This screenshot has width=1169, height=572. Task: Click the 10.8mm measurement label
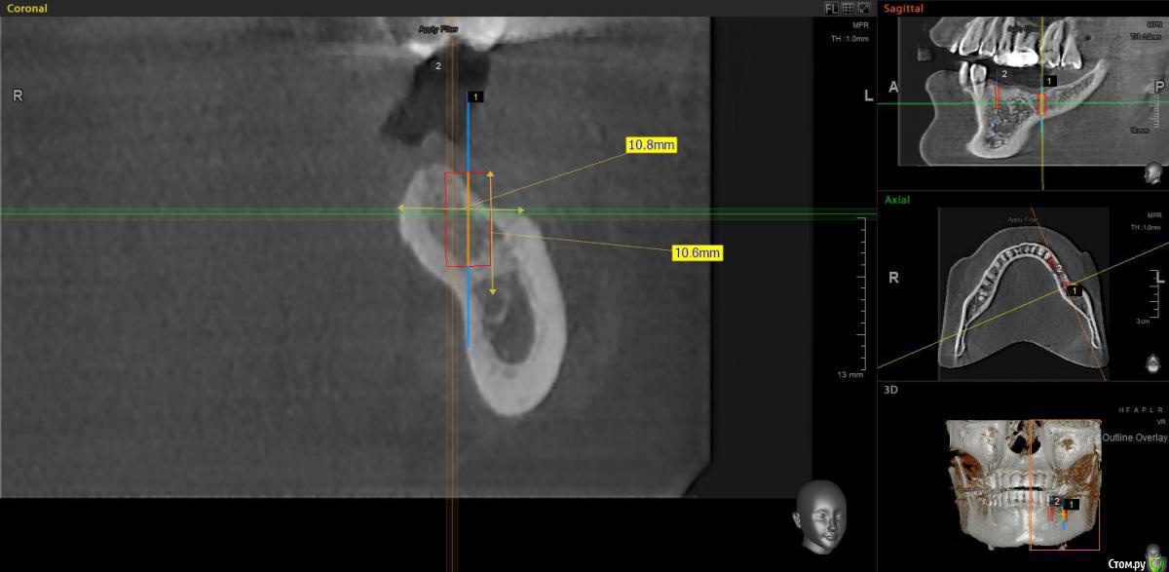click(651, 144)
